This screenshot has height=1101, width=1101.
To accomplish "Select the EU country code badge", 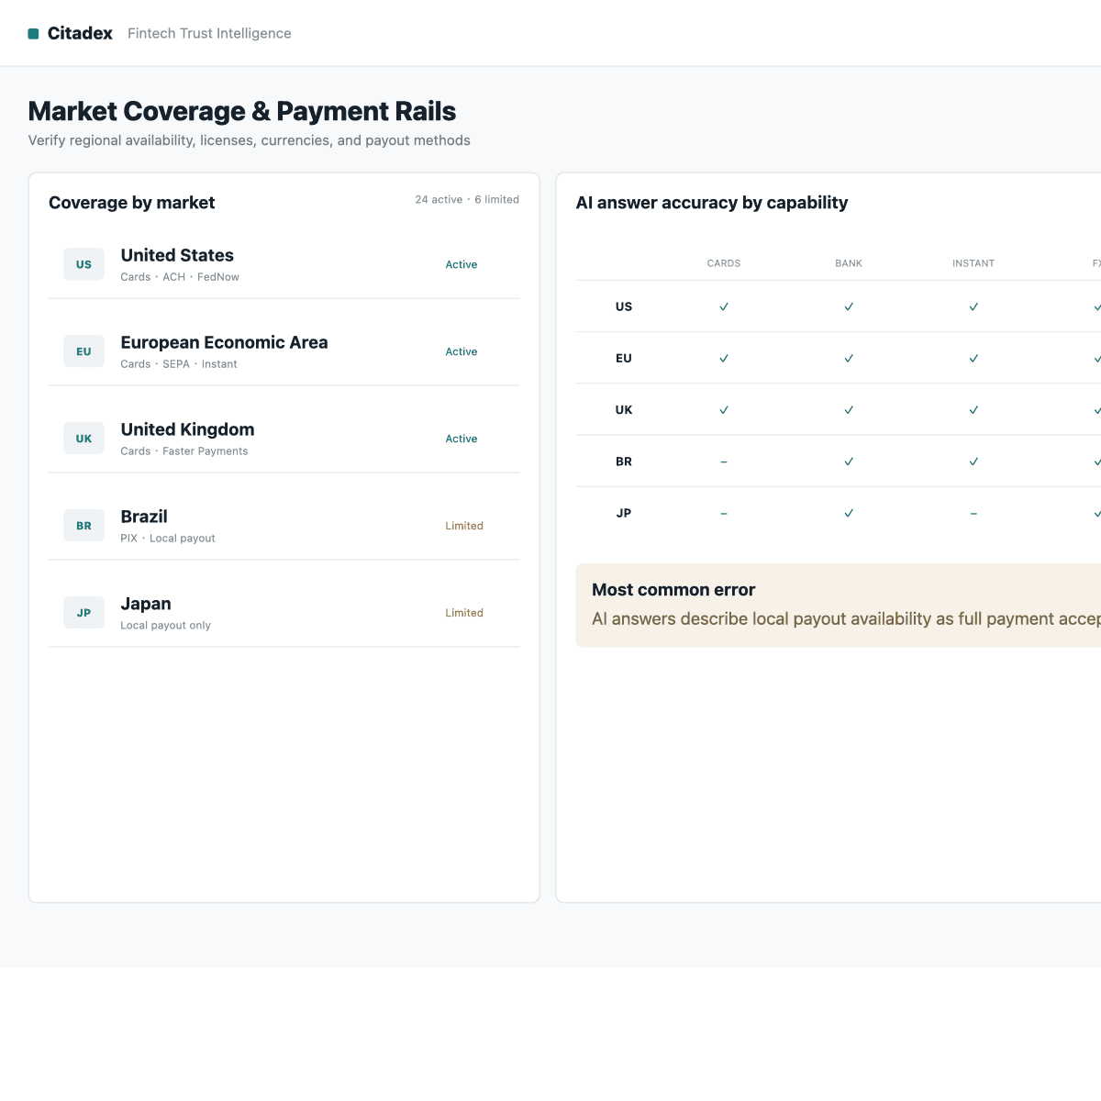I will [83, 351].
